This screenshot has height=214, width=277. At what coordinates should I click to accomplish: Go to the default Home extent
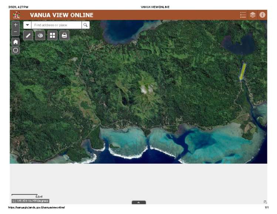pos(16,41)
